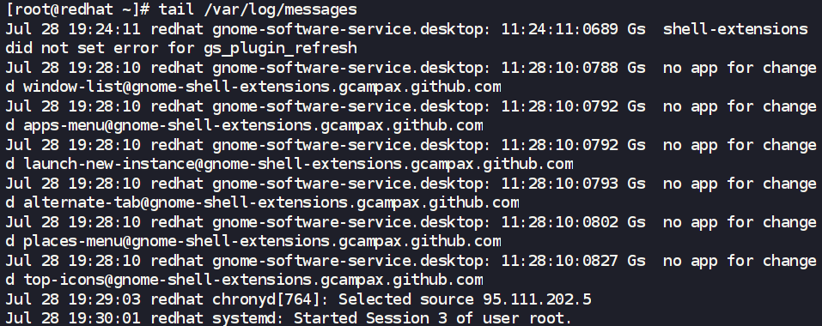The image size is (822, 326).
Task: Click the shell-extensions text on first line
Action: (735, 29)
